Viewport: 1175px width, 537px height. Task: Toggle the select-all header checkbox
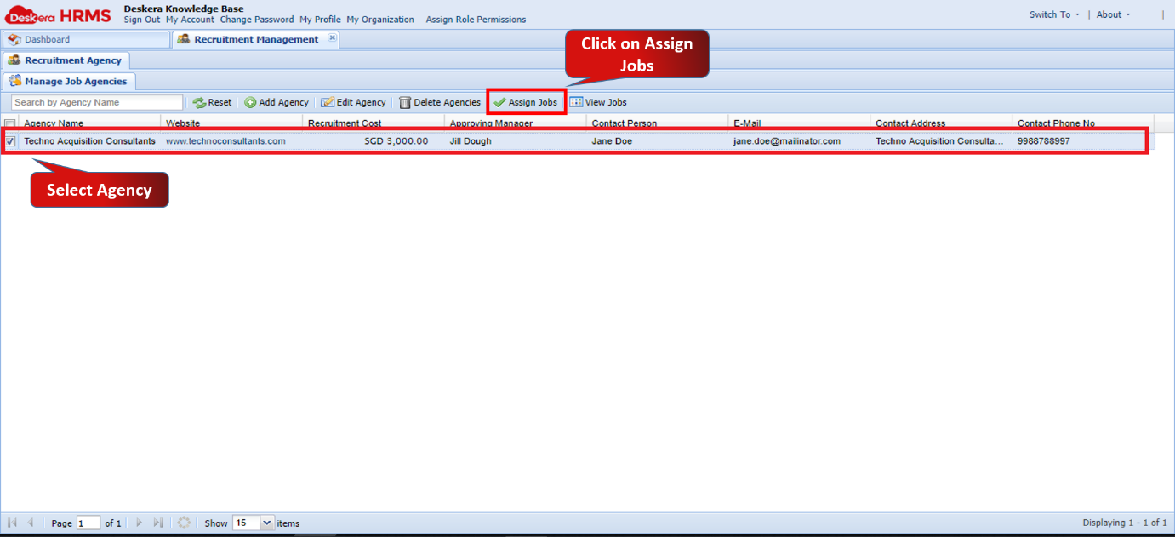pyautogui.click(x=11, y=123)
